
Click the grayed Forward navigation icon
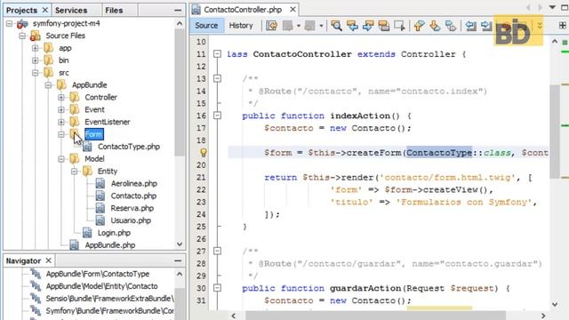[309, 26]
